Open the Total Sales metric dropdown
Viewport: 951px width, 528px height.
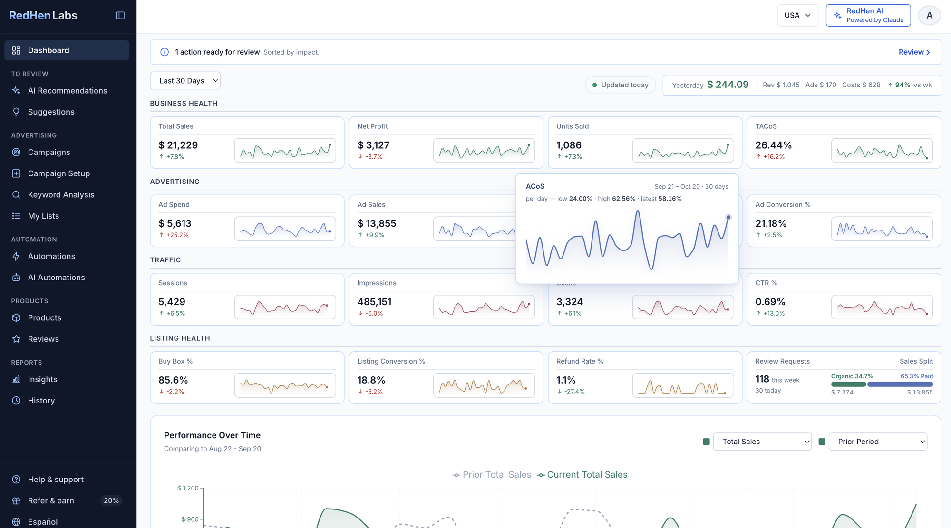[762, 442]
